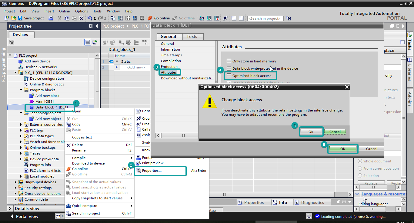Expand the Traces folder
Image resolution: width=414 pixels, height=223 pixels.
point(21,153)
